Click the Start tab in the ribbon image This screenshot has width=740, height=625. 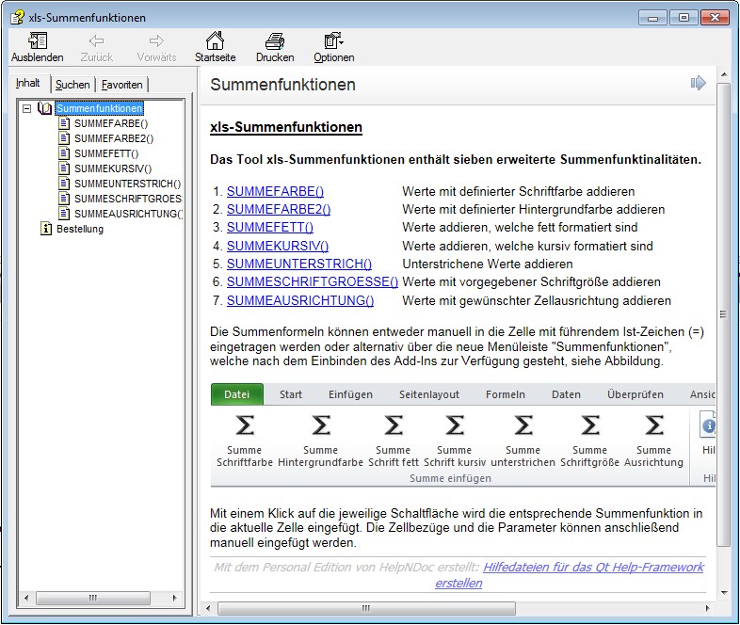[x=290, y=394]
